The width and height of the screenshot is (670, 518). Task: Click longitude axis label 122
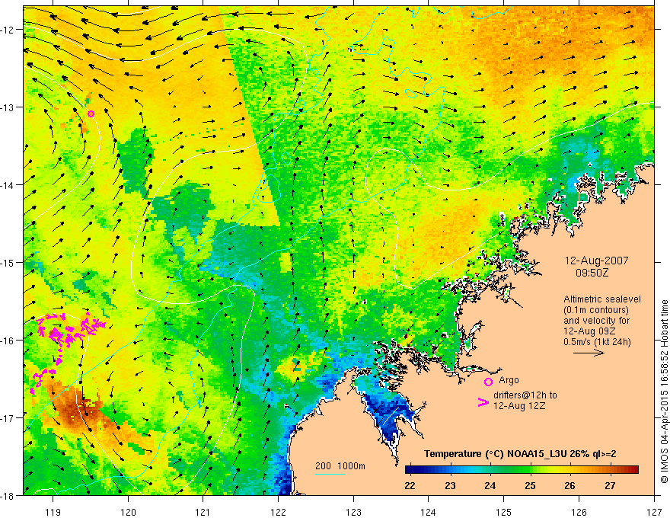(278, 512)
